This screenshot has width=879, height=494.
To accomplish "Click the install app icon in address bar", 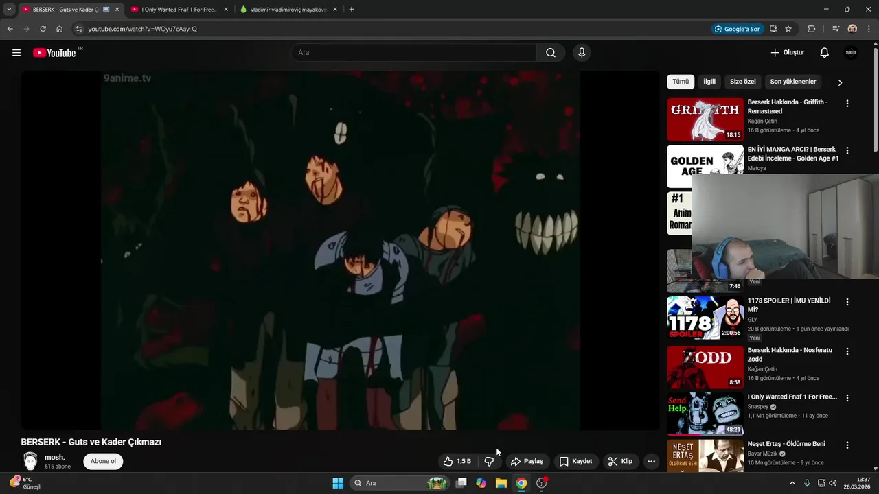I will (773, 29).
